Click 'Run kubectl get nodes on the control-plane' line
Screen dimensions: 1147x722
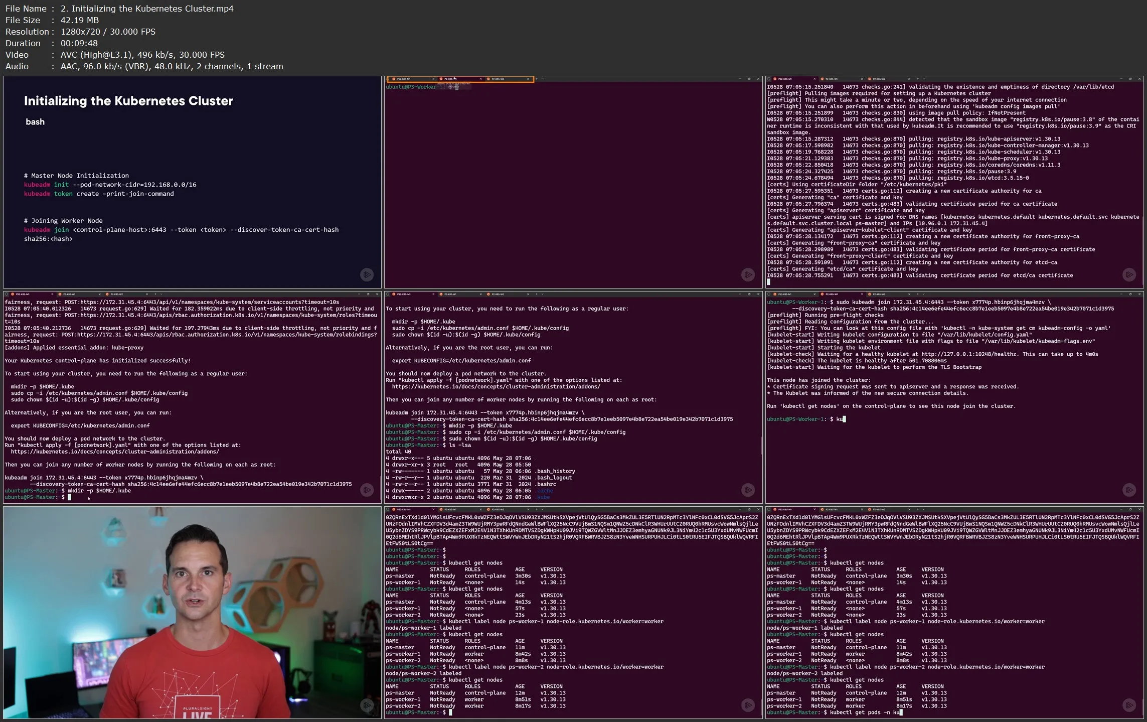tap(891, 406)
